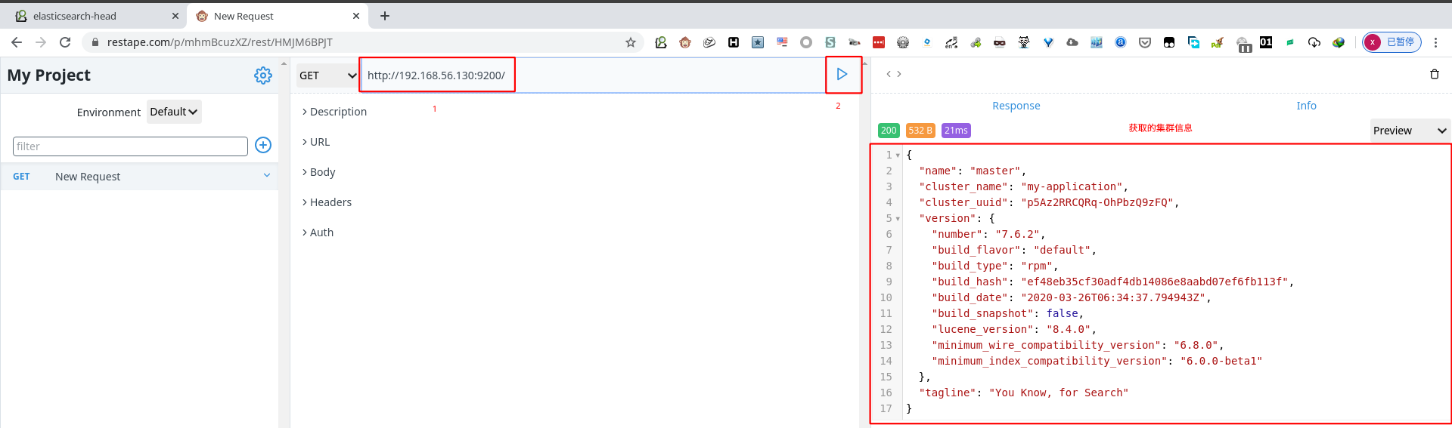Open the Environment Default dropdown
Viewport: 1452px width, 428px height.
[174, 112]
